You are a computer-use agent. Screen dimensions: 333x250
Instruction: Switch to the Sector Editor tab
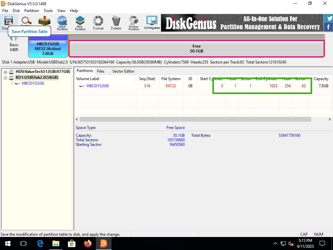(123, 71)
